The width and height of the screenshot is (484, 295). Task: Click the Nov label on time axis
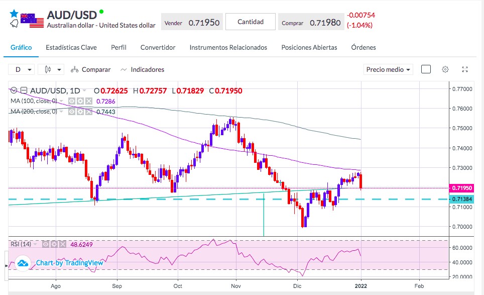(x=236, y=286)
